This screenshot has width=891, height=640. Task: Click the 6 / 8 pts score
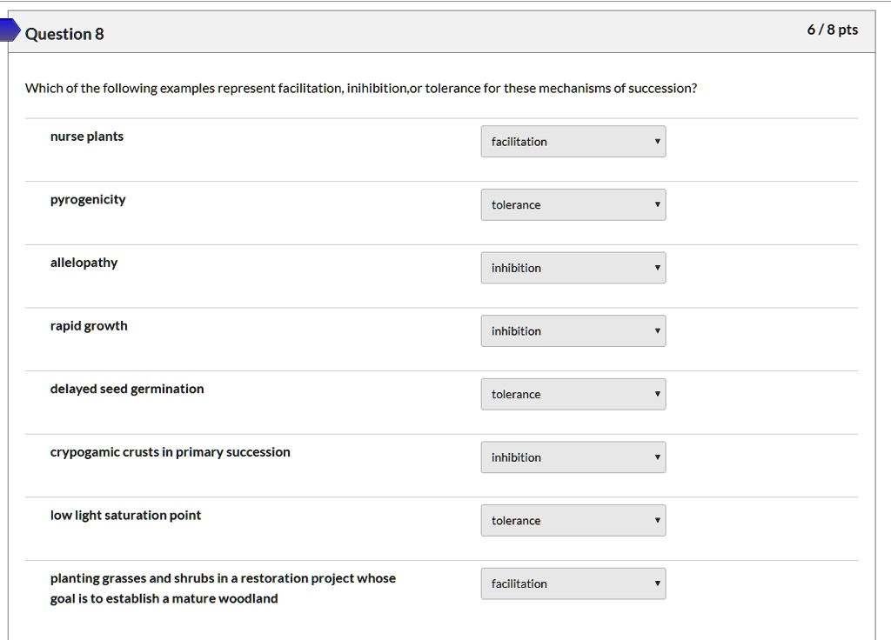(832, 30)
